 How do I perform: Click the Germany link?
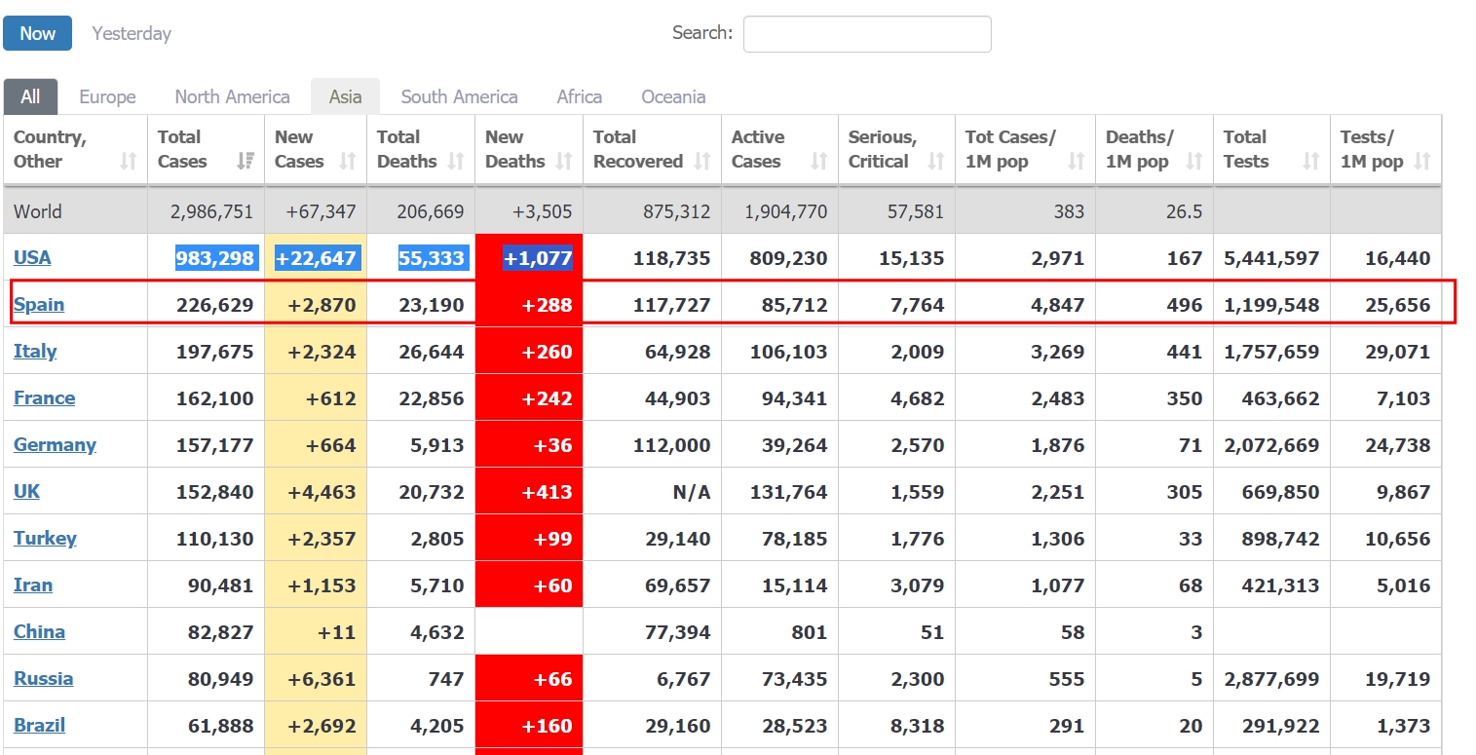[55, 444]
